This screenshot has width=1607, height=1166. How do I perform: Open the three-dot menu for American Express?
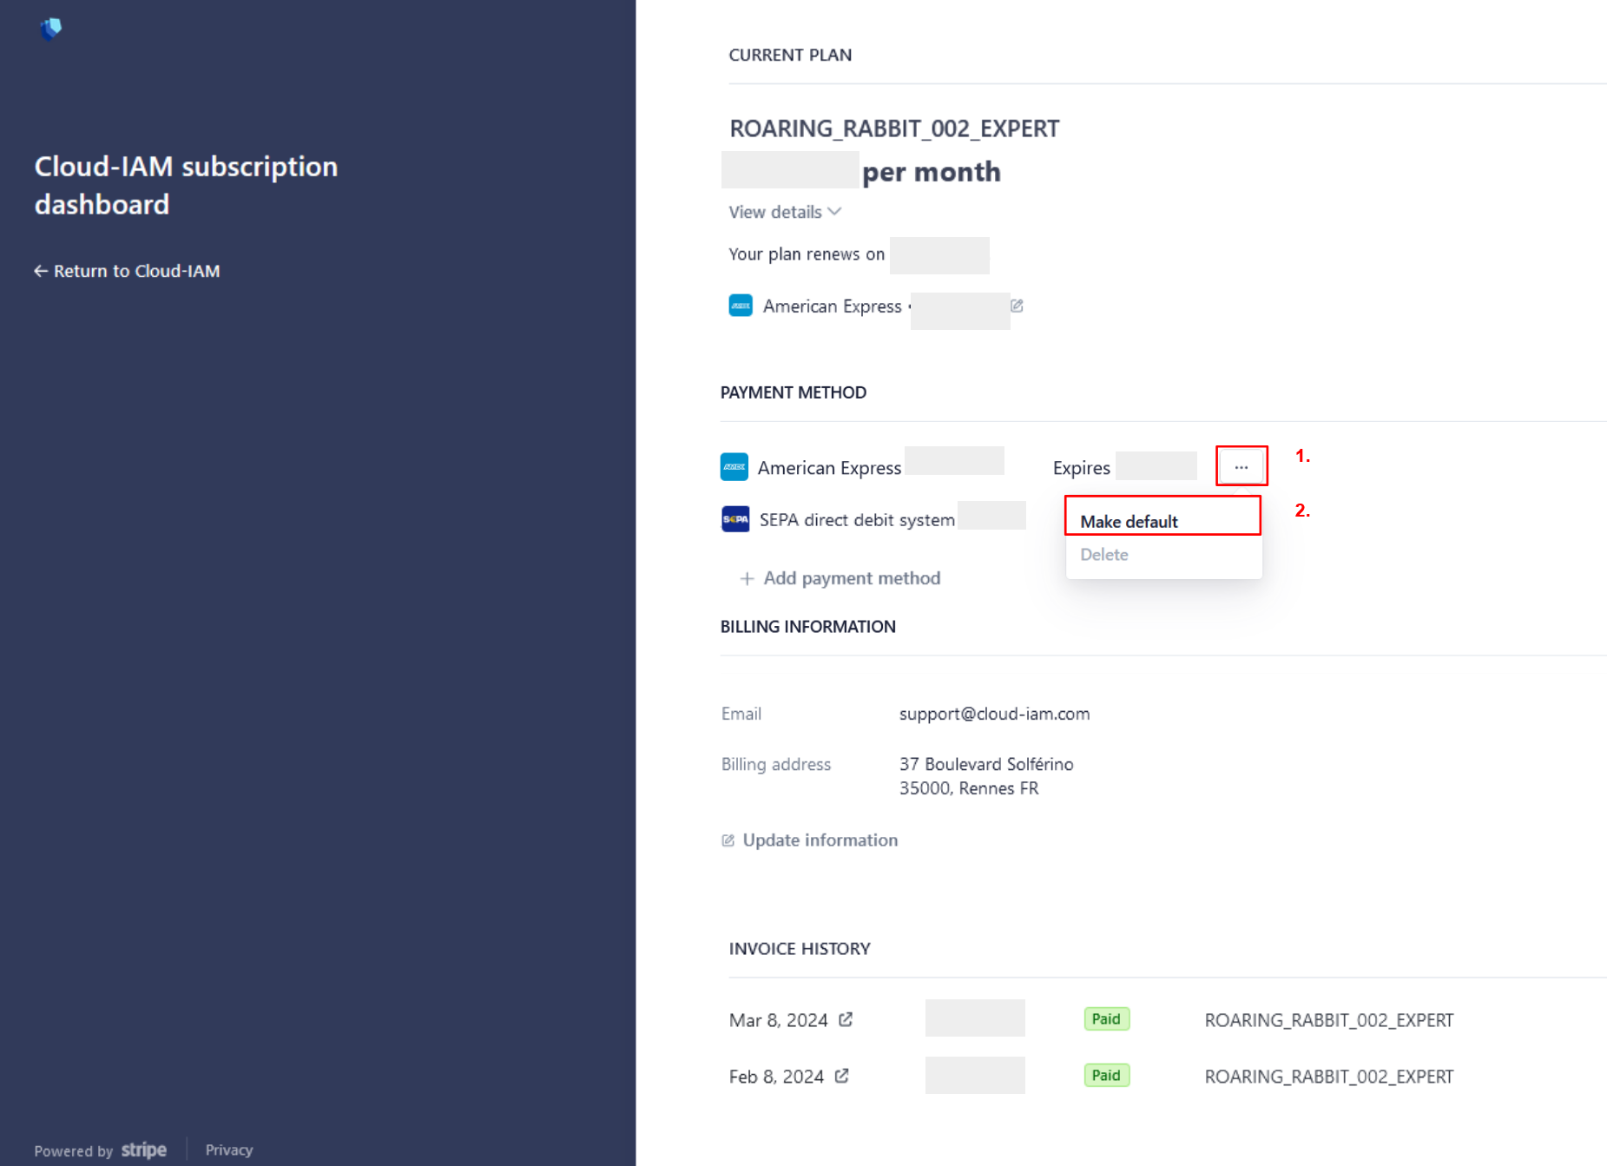[x=1241, y=467]
